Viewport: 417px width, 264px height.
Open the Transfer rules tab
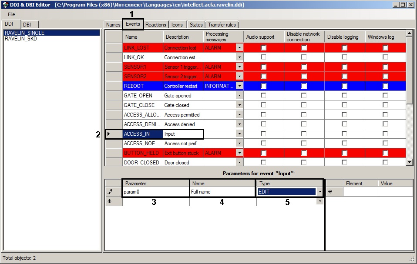(x=222, y=25)
